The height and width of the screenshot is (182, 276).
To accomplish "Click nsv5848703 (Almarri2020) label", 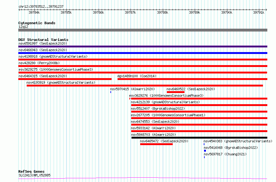I will point(154,135).
